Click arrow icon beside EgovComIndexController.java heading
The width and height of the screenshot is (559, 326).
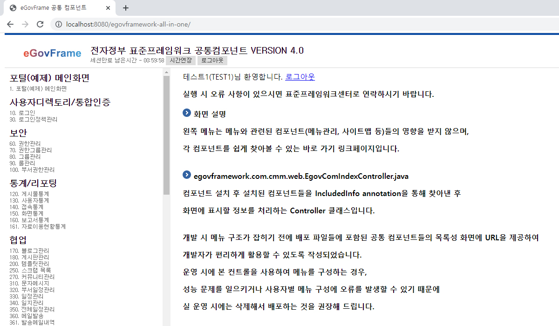[x=187, y=176]
